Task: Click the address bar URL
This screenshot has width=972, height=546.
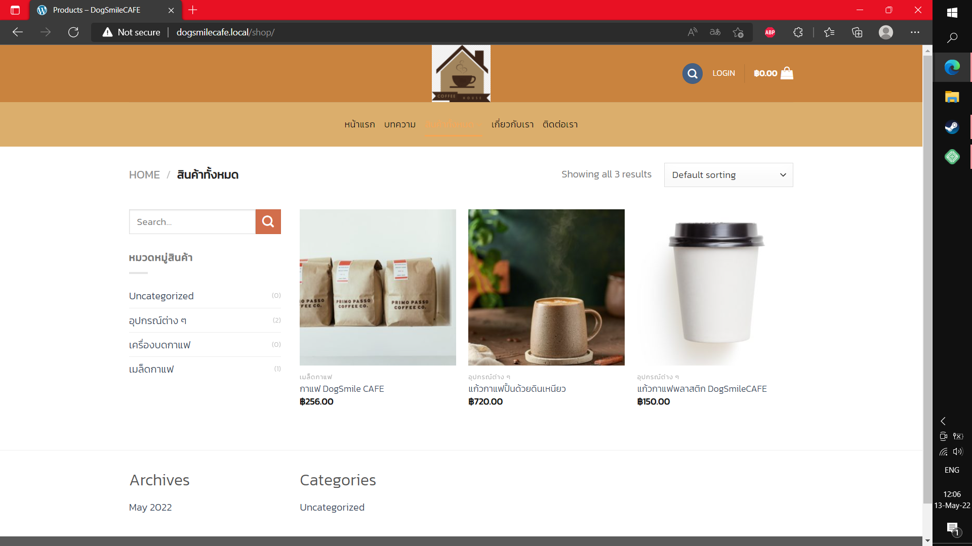Action: pyautogui.click(x=225, y=32)
